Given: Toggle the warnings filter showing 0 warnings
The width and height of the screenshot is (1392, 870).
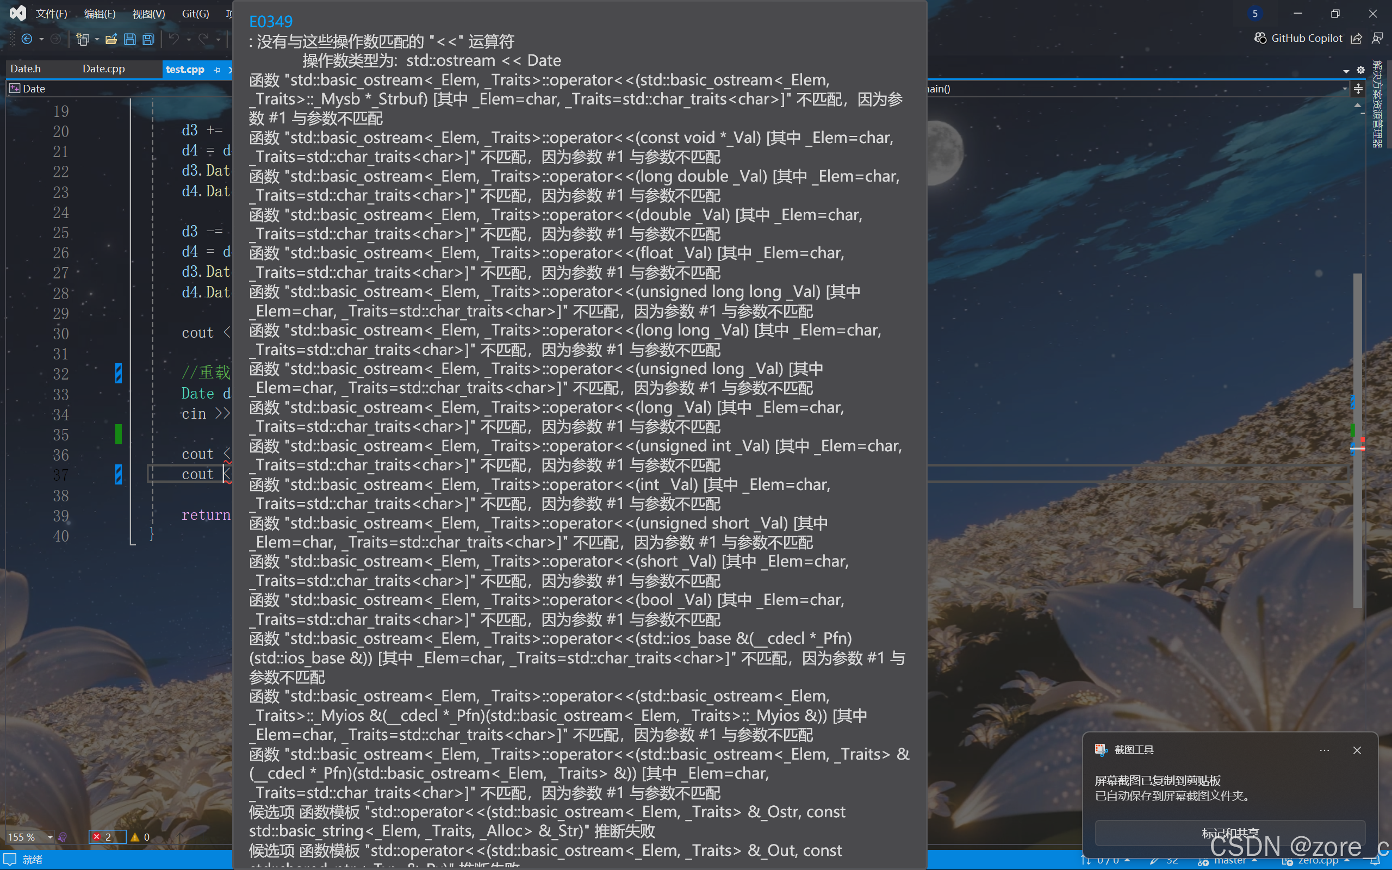Looking at the screenshot, I should point(140,837).
